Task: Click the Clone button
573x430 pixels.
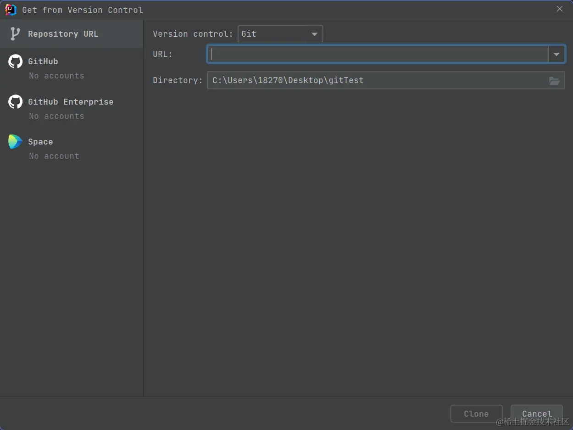Action: pyautogui.click(x=476, y=413)
